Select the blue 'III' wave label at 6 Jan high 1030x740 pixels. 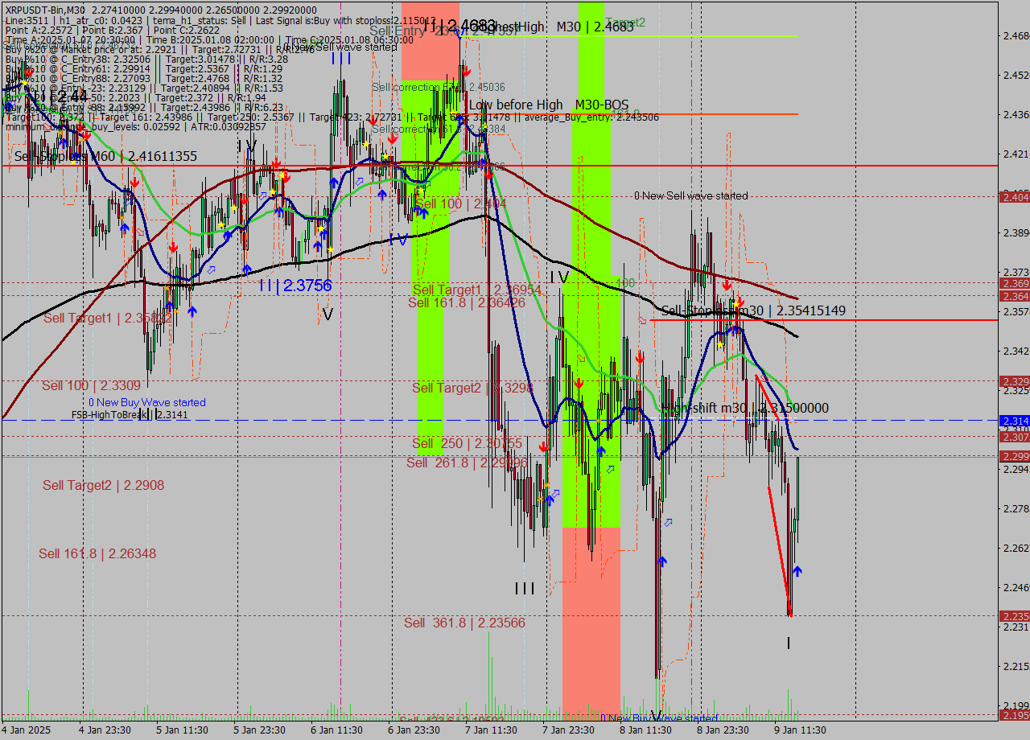click(341, 59)
